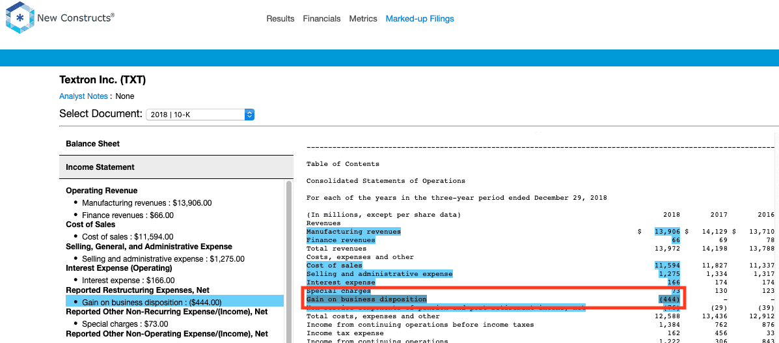The height and width of the screenshot is (343, 779).
Task: Click Gain on business disposition in filing
Action: (366, 299)
